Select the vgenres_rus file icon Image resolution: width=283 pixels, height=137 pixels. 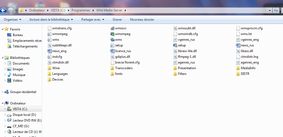[175, 40]
